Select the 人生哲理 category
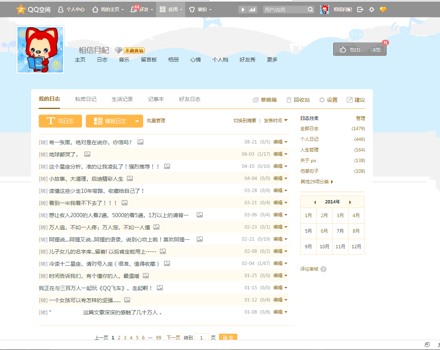The image size is (440, 350). [309, 150]
